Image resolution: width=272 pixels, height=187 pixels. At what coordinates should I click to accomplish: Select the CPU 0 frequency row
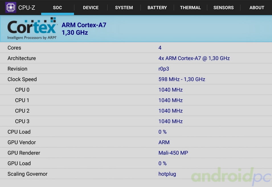tap(136, 90)
